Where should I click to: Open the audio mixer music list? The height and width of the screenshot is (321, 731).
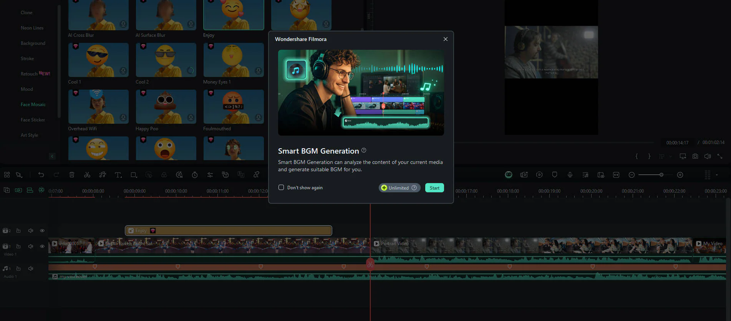pos(585,175)
